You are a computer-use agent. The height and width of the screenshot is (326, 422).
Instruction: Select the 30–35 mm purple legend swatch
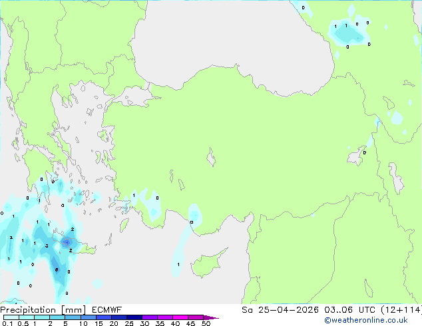150,317
